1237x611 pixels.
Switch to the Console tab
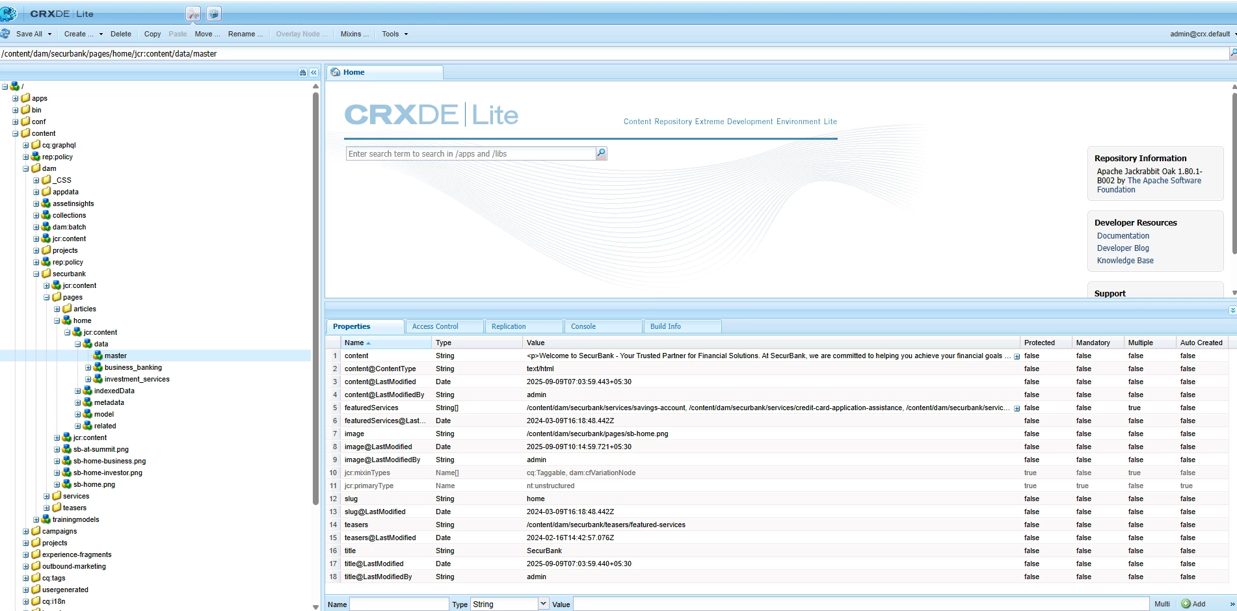coord(603,326)
